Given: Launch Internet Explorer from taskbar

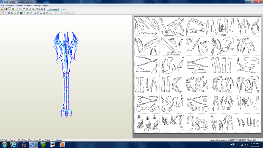Looking at the screenshot, I should [14, 145].
